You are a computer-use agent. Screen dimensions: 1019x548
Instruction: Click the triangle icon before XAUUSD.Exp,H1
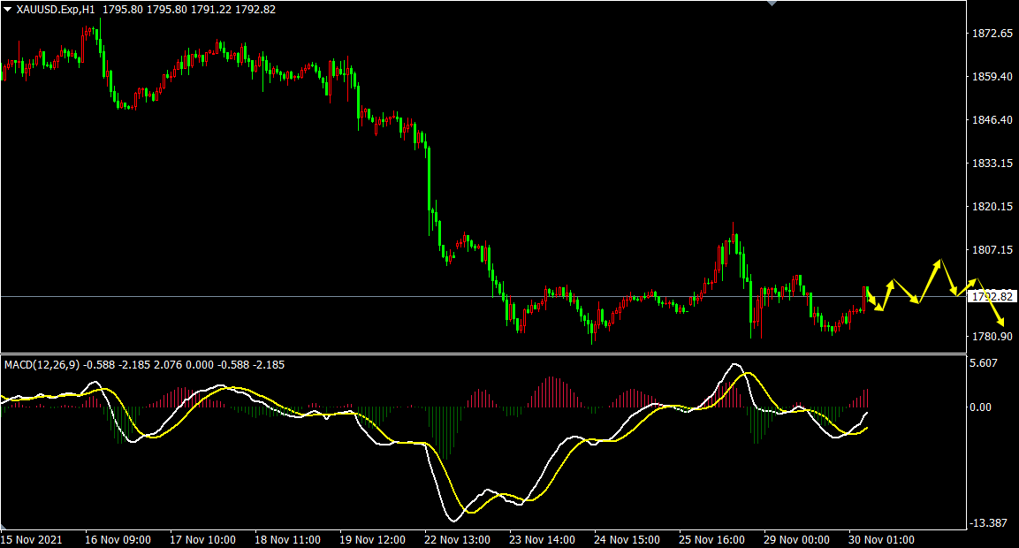(x=8, y=9)
